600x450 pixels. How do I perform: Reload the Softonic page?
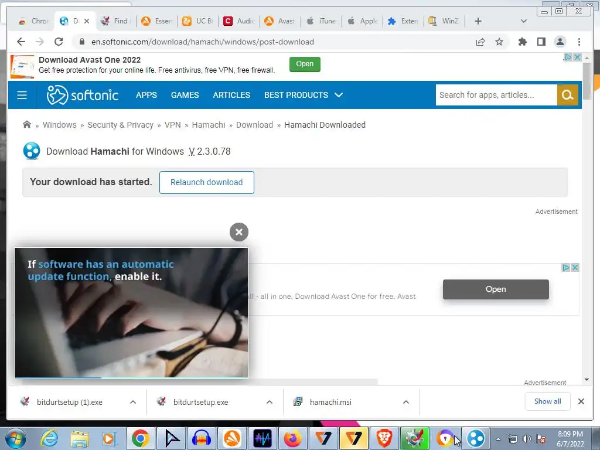[x=59, y=42]
